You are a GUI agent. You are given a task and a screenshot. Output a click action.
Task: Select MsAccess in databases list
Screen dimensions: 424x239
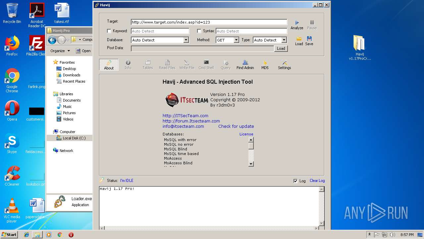[x=173, y=158]
